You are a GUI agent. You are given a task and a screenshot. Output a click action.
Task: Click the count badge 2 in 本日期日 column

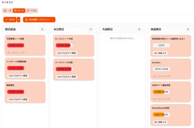(x=91, y=29)
